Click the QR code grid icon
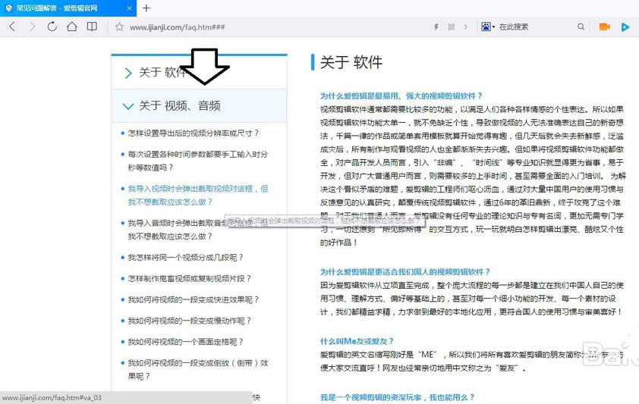The image size is (639, 404). (451, 27)
